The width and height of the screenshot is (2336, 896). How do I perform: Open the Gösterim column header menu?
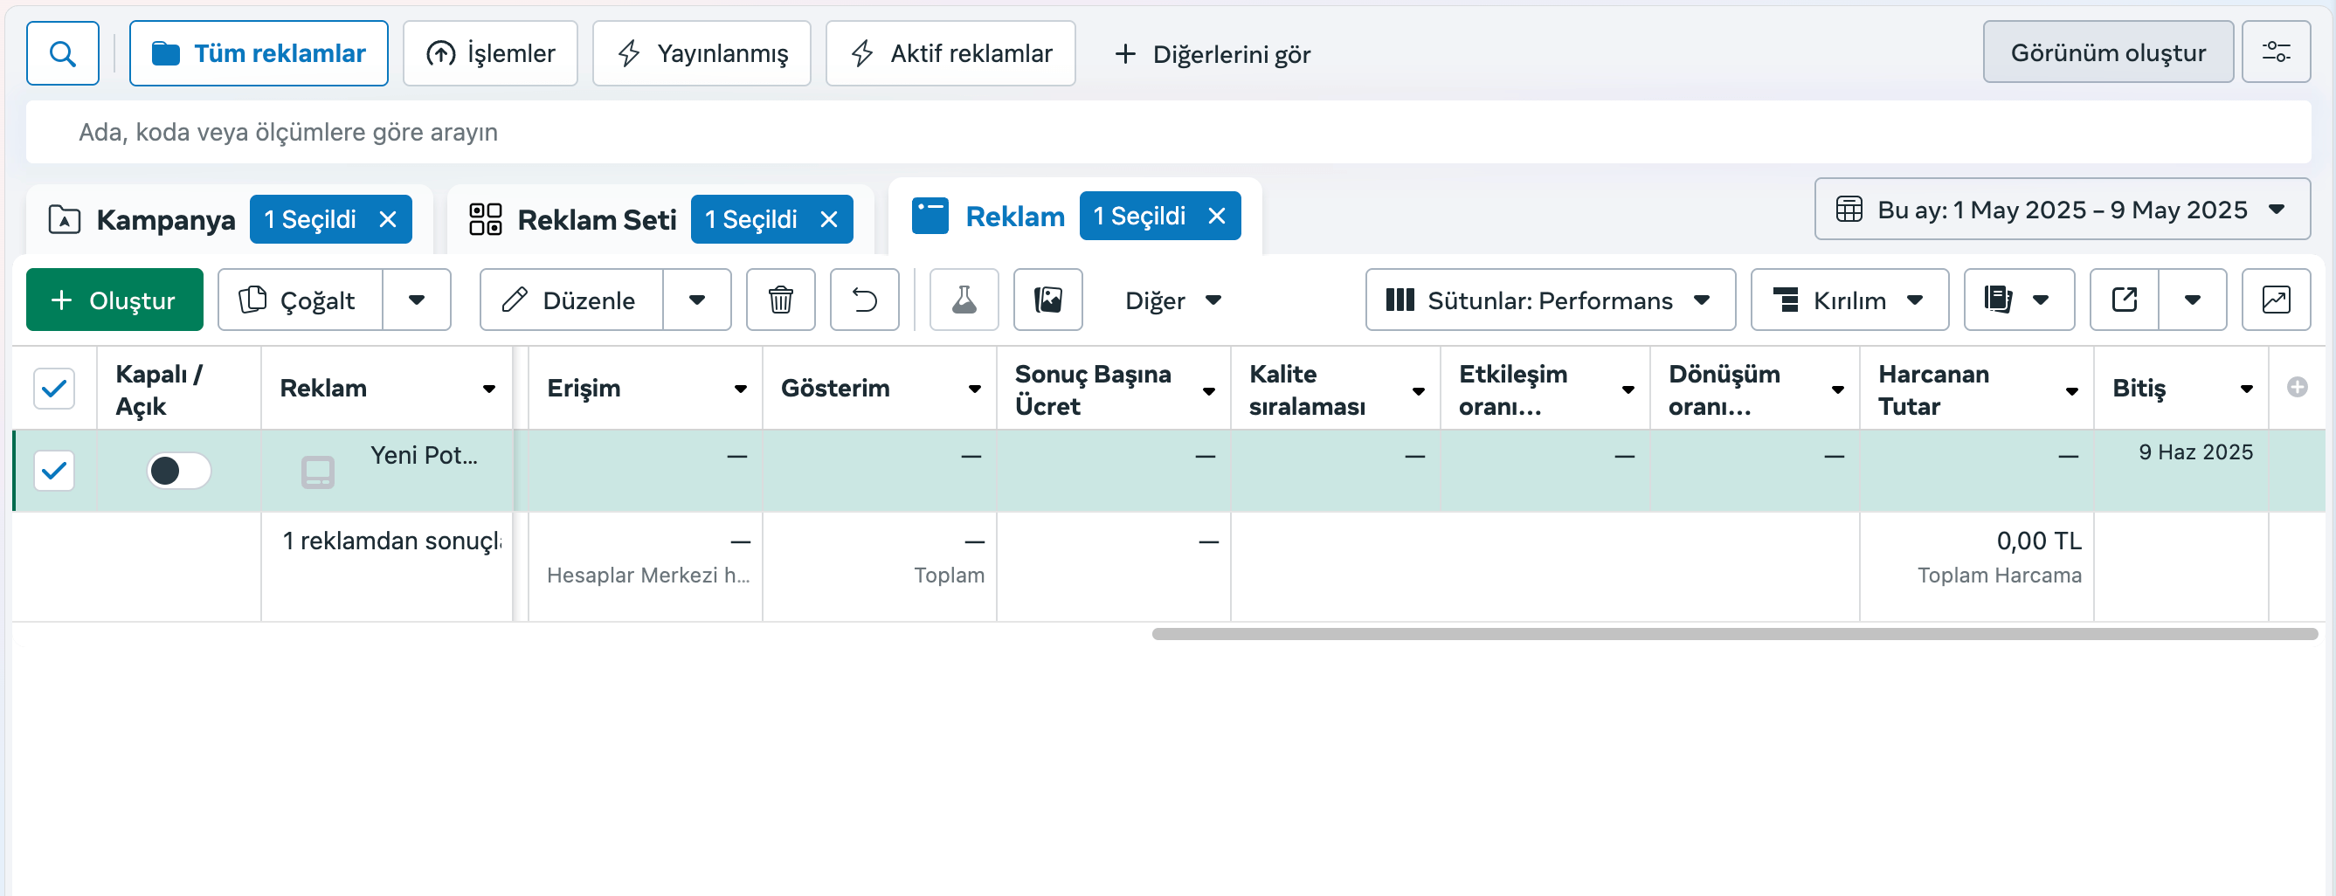975,389
